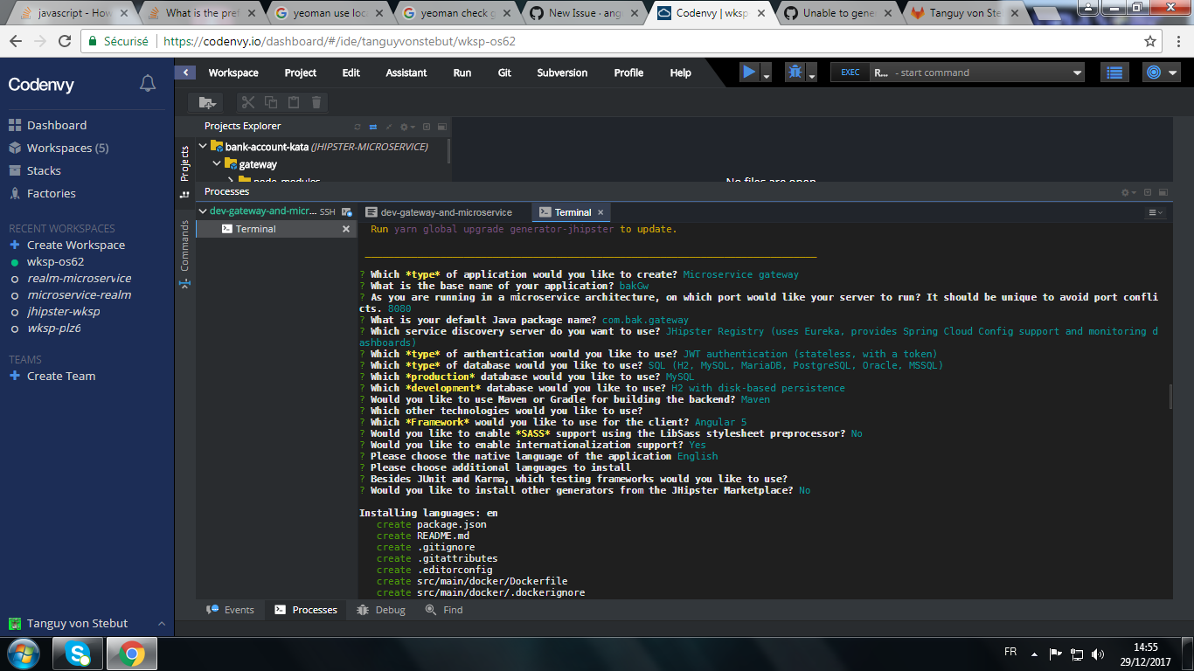Select the realm-microservice recent workspace

79,278
